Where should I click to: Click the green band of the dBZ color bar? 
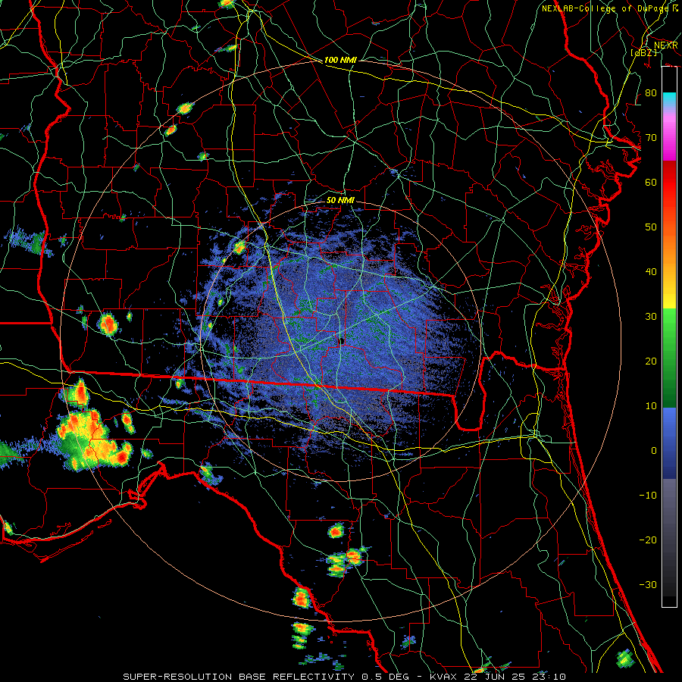(x=669, y=358)
